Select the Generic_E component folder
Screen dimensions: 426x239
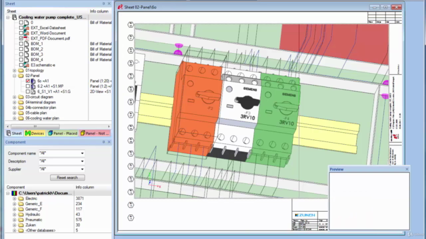click(x=34, y=204)
